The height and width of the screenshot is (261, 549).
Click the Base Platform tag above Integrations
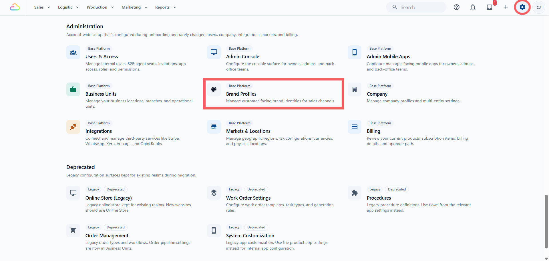[99, 123]
